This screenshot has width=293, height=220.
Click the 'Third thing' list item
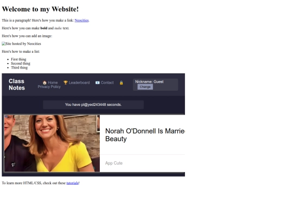[x=19, y=67]
